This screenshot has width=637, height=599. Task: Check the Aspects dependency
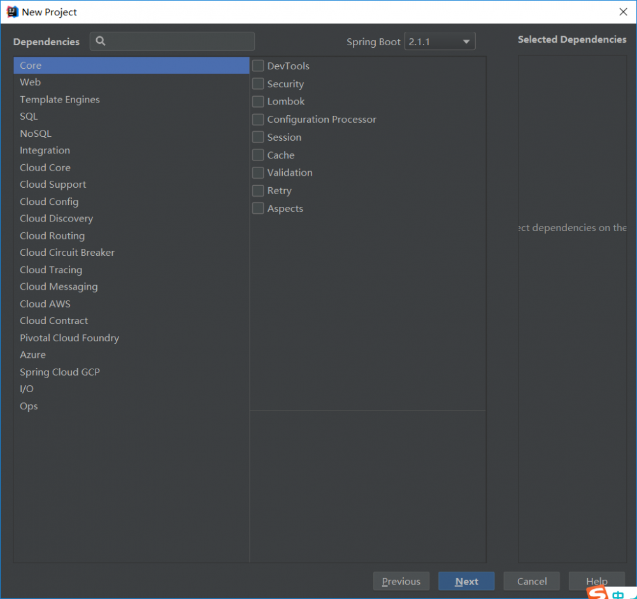pyautogui.click(x=258, y=208)
